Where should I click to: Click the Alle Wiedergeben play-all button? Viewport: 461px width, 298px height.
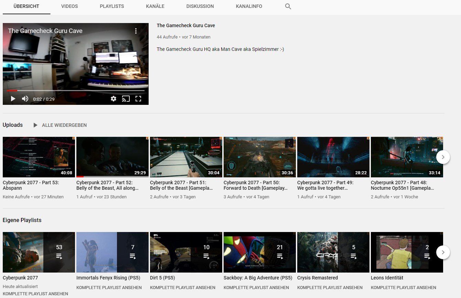coord(60,125)
